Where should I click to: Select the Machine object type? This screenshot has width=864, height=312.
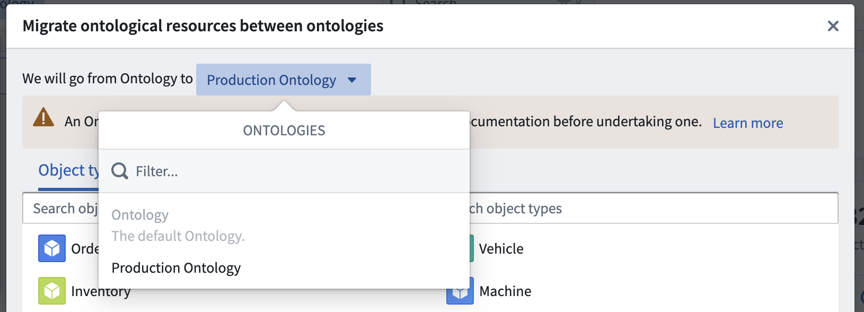[505, 291]
